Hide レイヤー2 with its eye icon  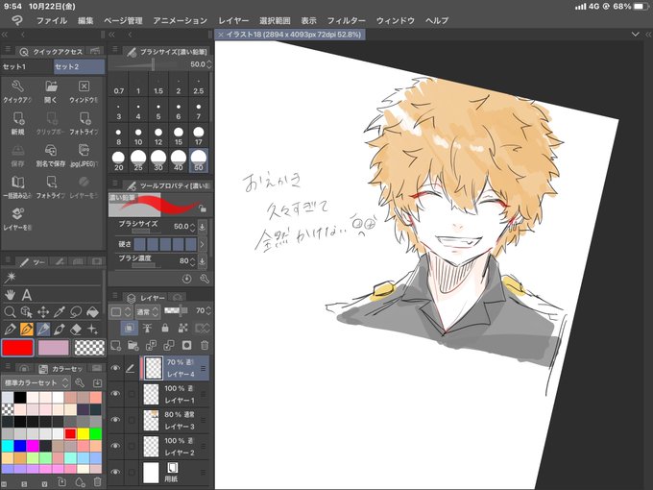[x=116, y=446]
